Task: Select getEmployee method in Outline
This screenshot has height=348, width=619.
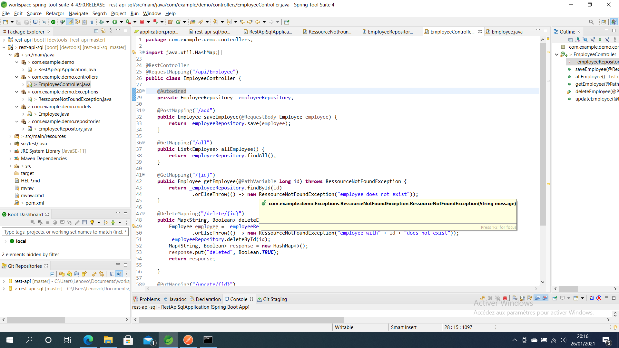Action: [596, 84]
